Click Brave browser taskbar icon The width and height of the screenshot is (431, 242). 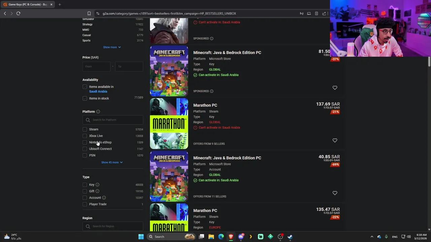point(231,237)
